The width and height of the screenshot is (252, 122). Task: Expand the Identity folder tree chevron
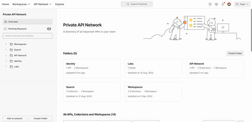click(6, 61)
